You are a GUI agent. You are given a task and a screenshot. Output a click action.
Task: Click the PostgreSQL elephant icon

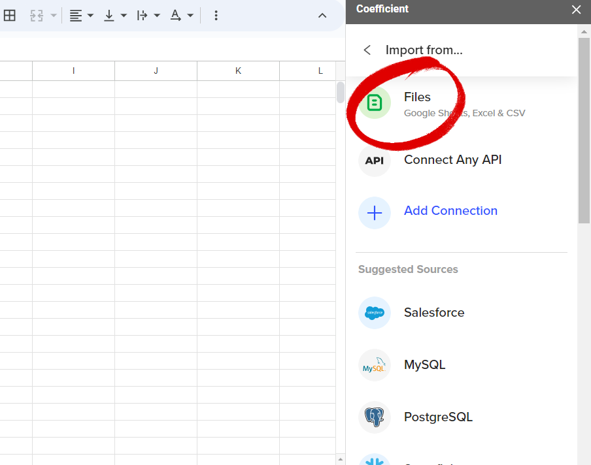coord(375,417)
